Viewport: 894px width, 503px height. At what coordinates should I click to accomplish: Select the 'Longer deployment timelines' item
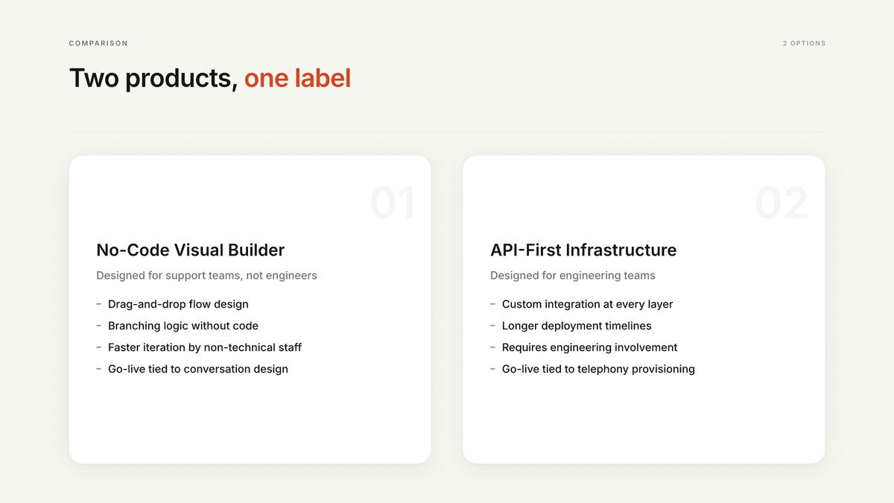(x=577, y=326)
